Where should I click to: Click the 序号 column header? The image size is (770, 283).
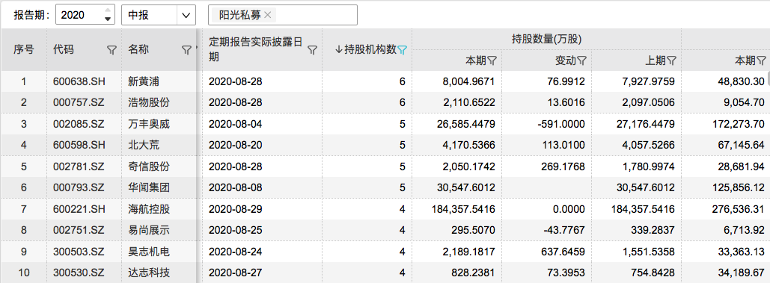coord(24,49)
